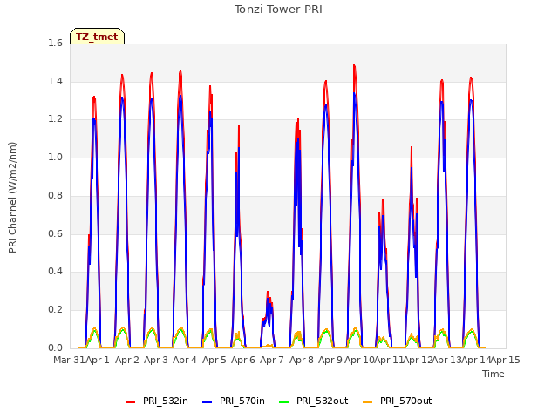Click the 1.0 y-axis tick label

(55, 157)
